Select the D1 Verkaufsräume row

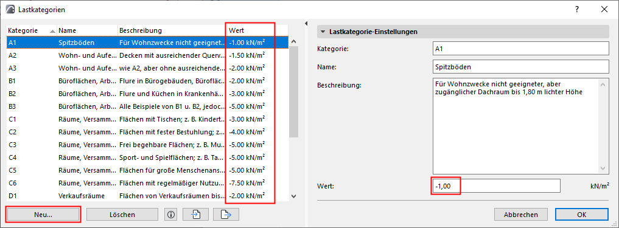tap(148, 196)
